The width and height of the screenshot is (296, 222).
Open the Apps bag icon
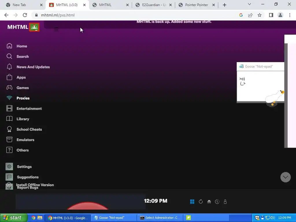coord(9,77)
